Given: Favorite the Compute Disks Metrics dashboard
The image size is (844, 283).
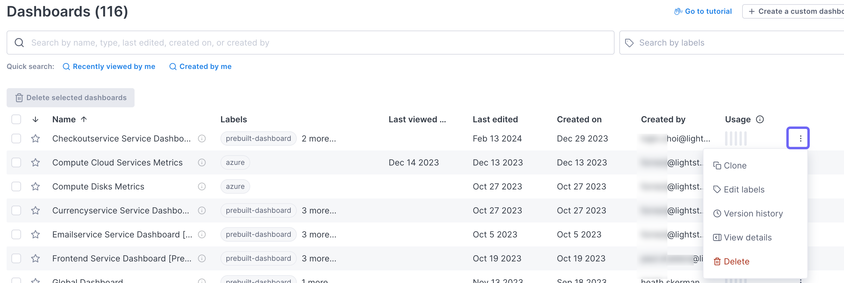Looking at the screenshot, I should [35, 186].
